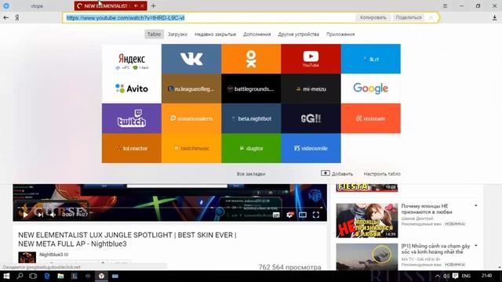Enter video fullscreen
Image resolution: width=502 pixels, height=282 pixels.
coord(316,215)
